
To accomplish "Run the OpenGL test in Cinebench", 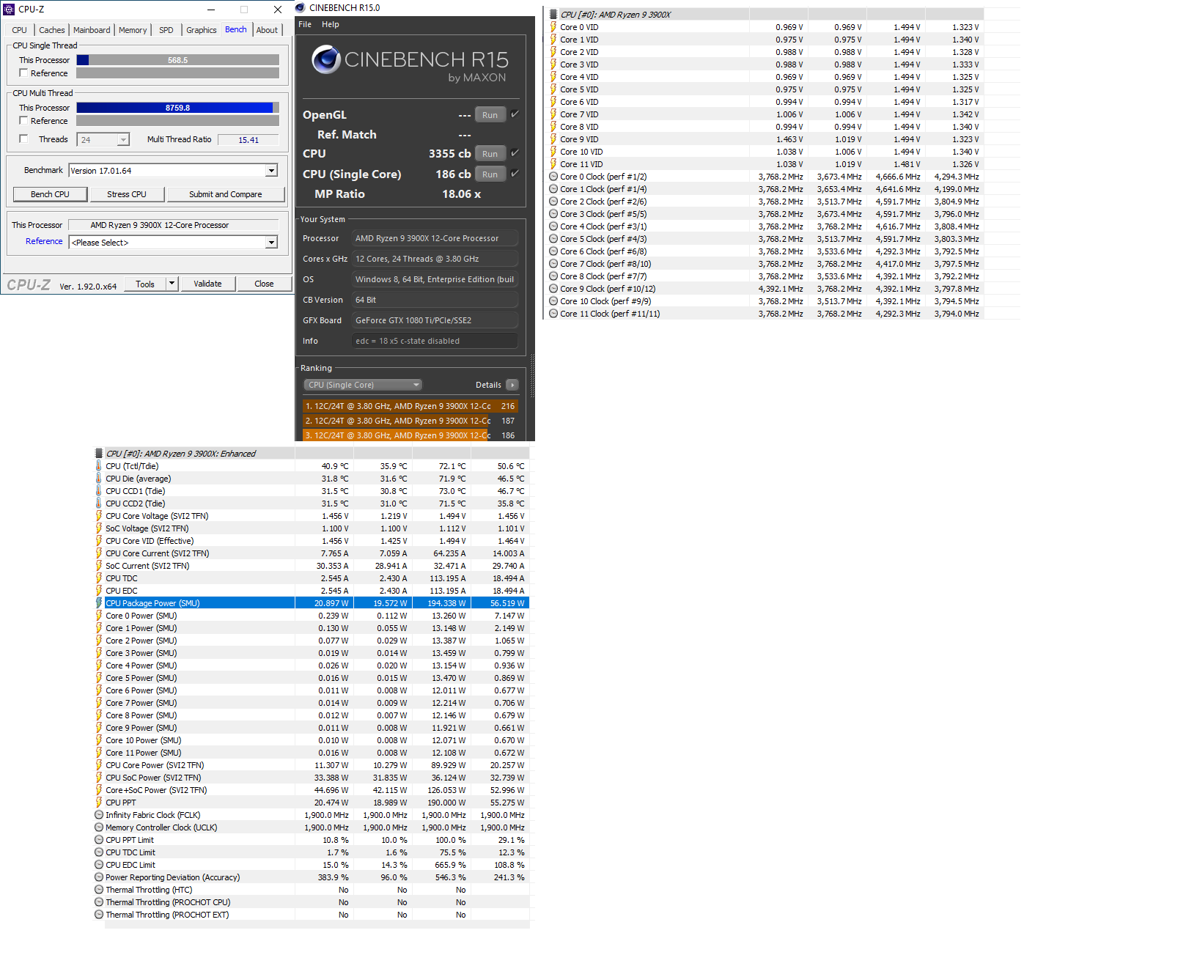I will 490,114.
